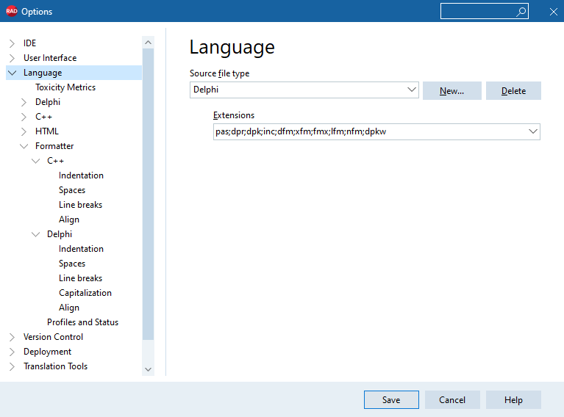
Task: Open Align under Formatter Delphi
Action: [69, 308]
